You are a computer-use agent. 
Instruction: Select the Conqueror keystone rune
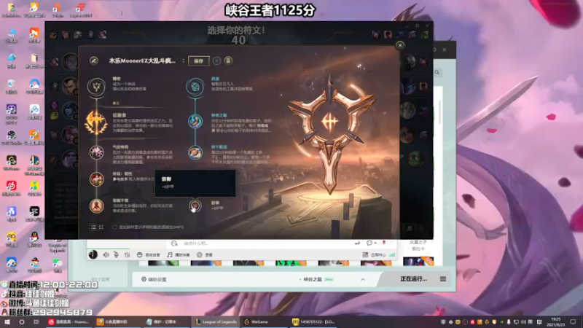[x=96, y=122]
